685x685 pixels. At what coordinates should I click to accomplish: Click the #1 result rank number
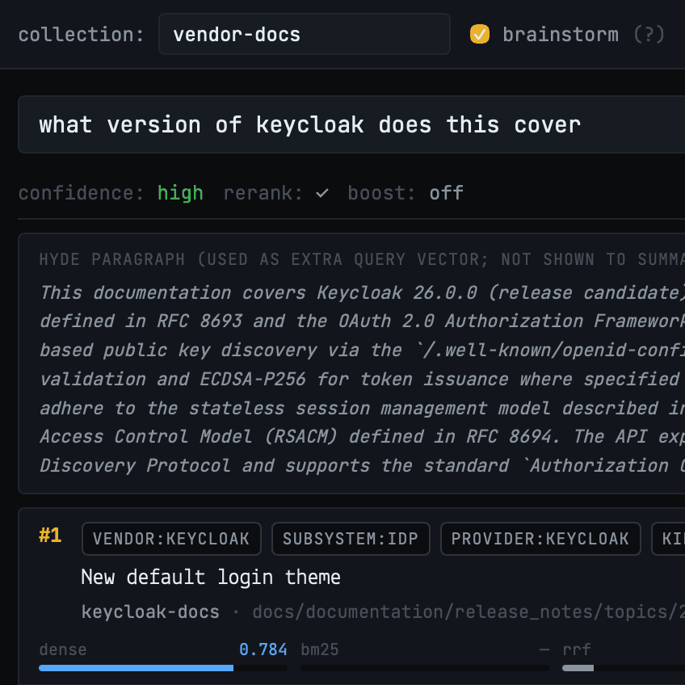coord(50,535)
